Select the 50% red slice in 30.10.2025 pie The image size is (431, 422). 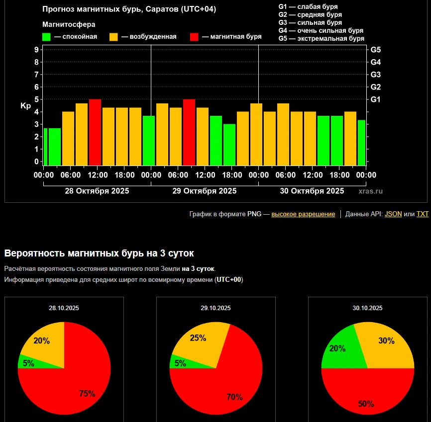pos(367,393)
